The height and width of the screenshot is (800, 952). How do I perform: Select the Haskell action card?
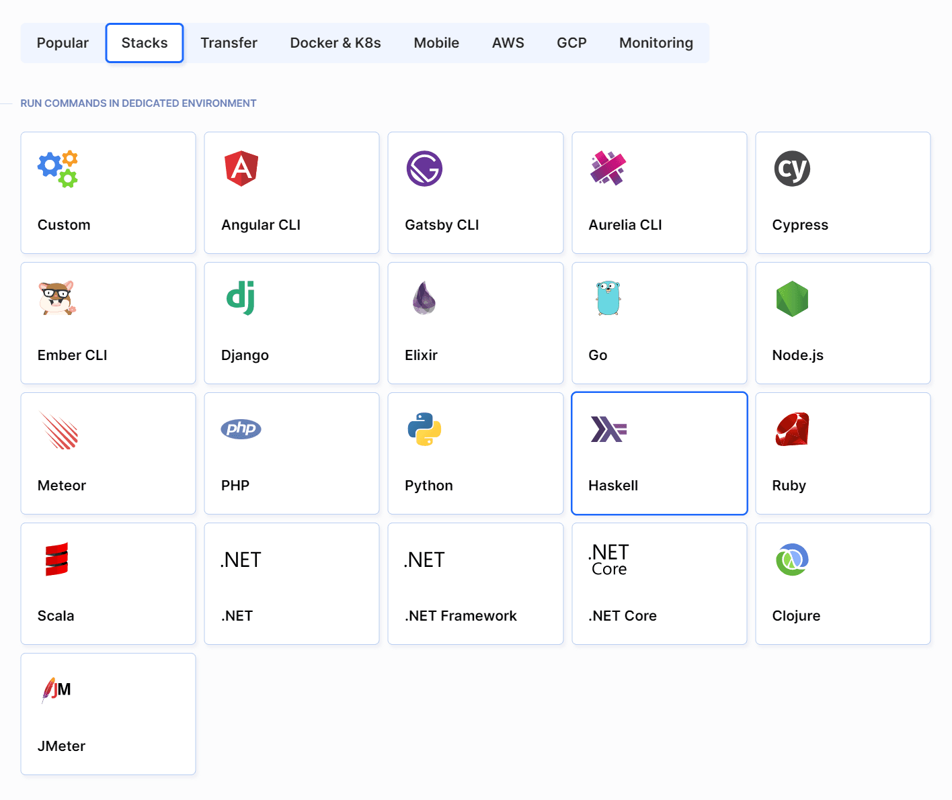(x=659, y=453)
